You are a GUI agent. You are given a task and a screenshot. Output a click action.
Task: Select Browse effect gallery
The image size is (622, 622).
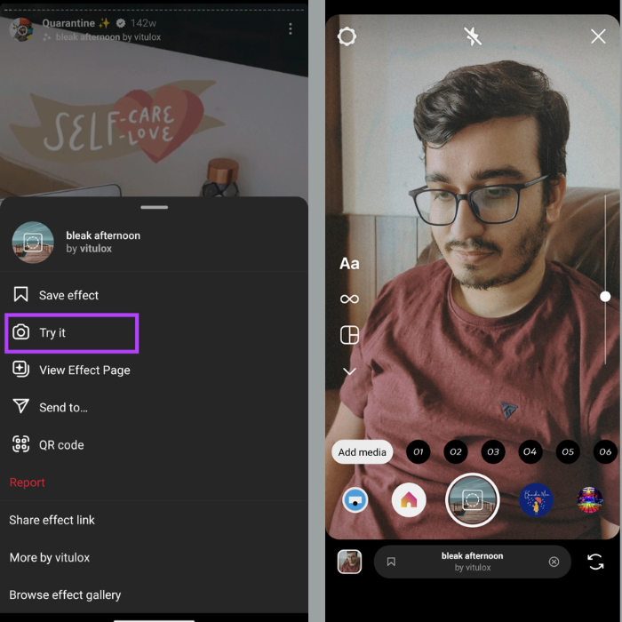click(65, 595)
